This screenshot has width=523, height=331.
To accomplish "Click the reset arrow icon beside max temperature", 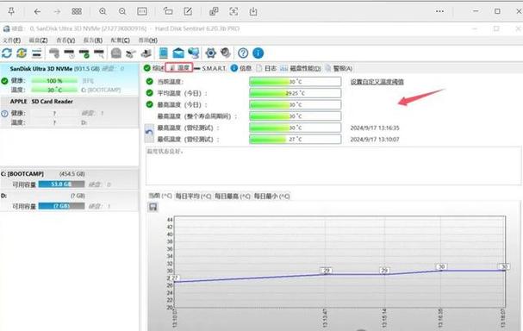I will tap(149, 133).
